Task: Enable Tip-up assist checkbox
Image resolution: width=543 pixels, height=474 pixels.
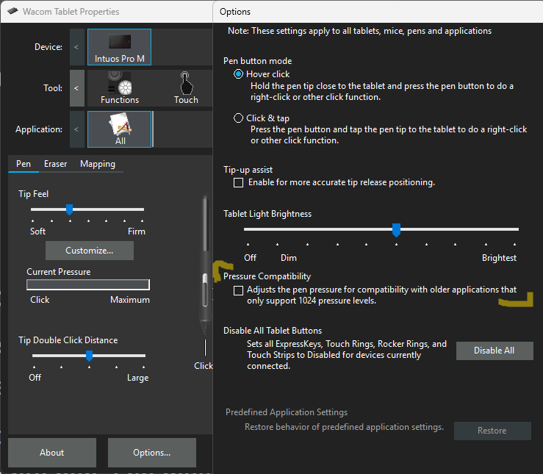Action: coord(238,182)
